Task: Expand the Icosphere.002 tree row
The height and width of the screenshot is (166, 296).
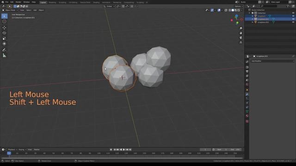Action: [253, 22]
